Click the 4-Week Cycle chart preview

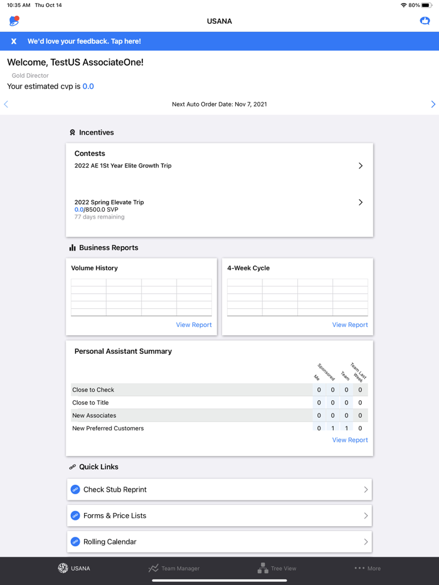[297, 298]
